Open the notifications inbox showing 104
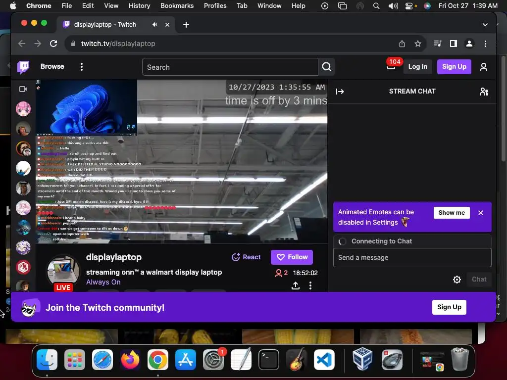Screen dimensions: 507x380 (x=391, y=66)
